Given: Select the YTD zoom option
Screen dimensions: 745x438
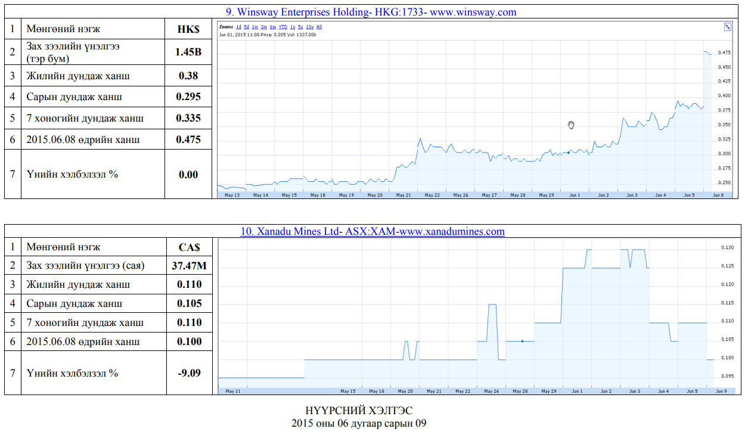Looking at the screenshot, I should click(283, 27).
